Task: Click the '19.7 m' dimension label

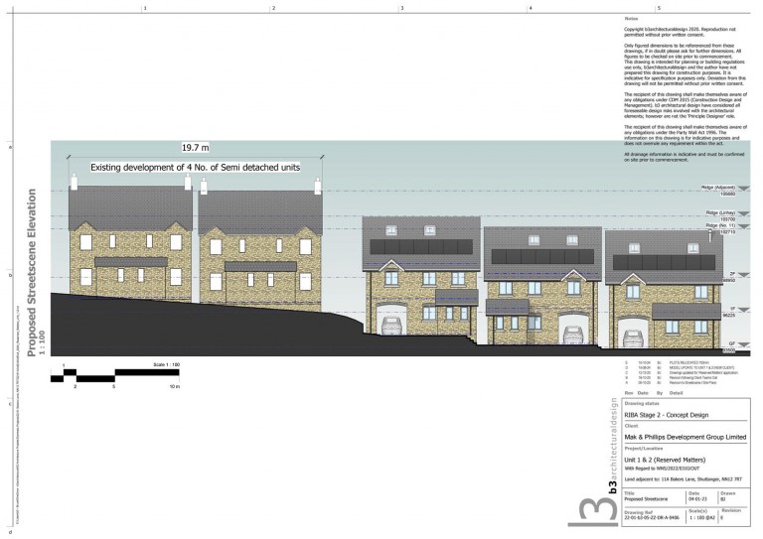Action: point(196,147)
